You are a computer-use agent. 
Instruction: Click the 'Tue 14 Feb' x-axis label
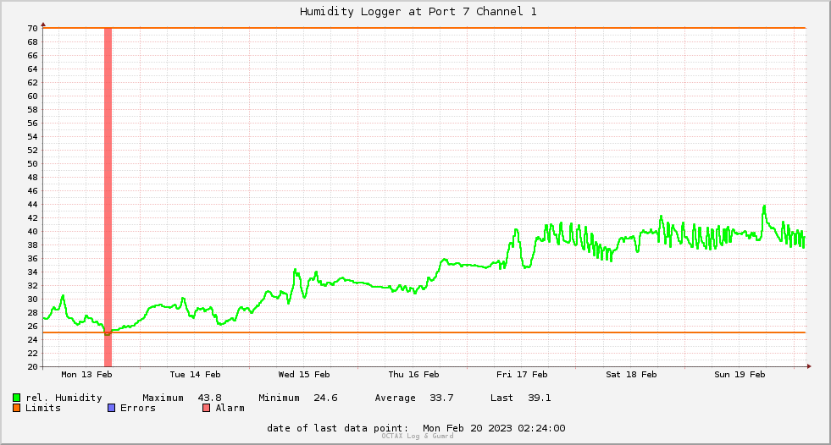195,375
